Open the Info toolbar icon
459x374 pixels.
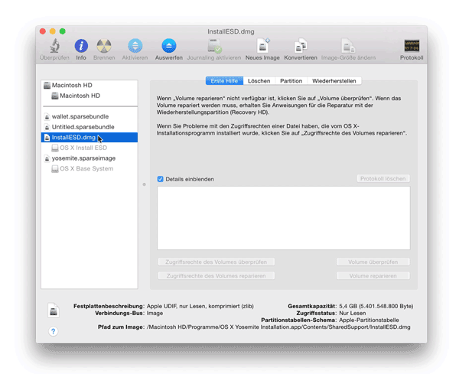[x=81, y=46]
